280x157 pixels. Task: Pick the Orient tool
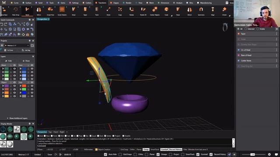coord(224,11)
